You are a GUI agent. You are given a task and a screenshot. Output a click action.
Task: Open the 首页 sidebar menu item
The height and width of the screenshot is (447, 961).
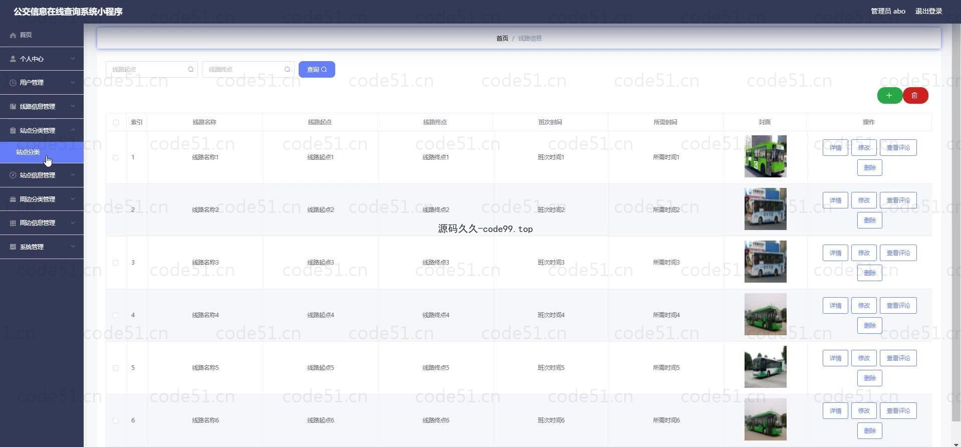tap(42, 35)
